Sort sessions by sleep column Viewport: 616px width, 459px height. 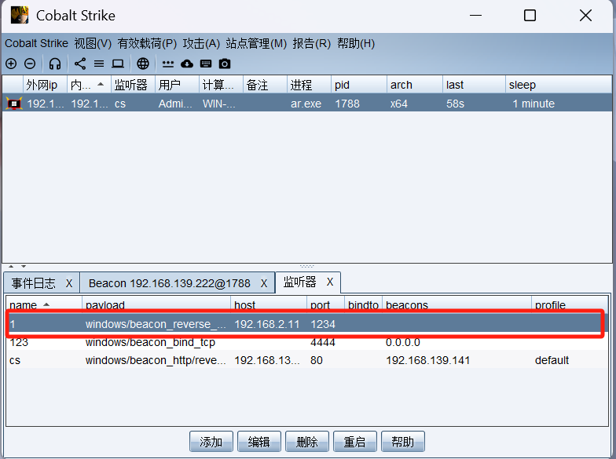point(559,85)
